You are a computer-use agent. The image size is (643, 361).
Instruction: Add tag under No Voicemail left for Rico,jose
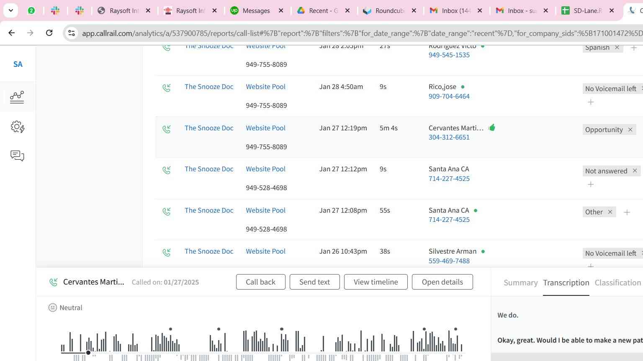pyautogui.click(x=591, y=102)
